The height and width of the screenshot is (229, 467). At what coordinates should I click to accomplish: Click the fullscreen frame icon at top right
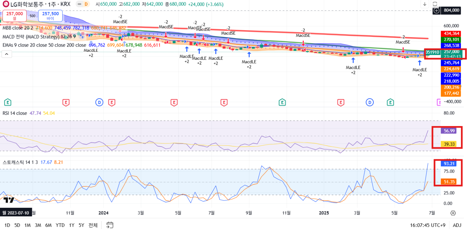pos(435,4)
